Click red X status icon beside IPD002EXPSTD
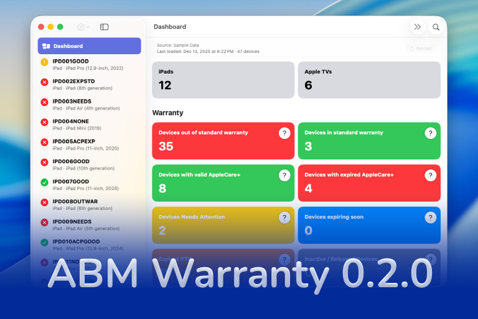Screen dimensions: 478x319 point(45,82)
